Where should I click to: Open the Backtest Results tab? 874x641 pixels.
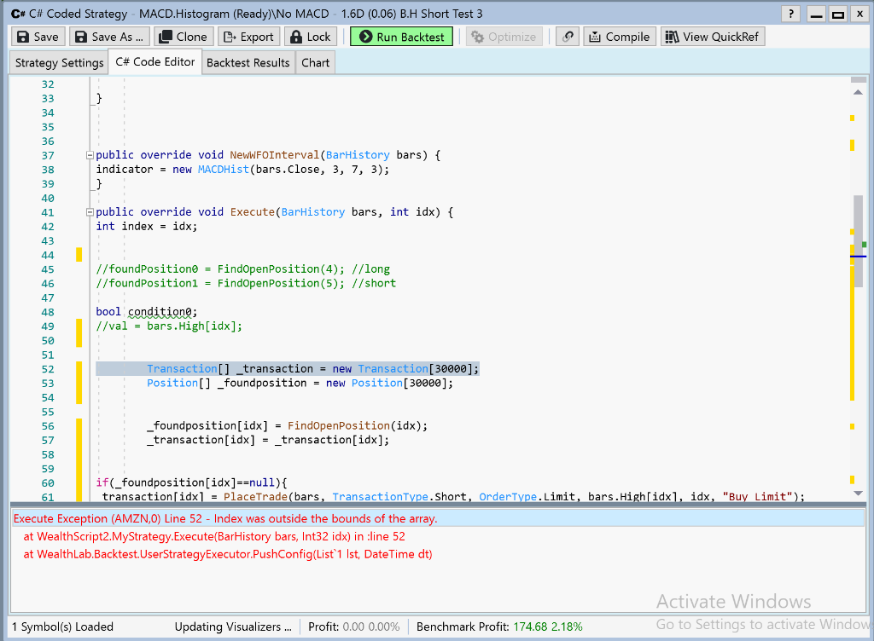[x=248, y=62]
